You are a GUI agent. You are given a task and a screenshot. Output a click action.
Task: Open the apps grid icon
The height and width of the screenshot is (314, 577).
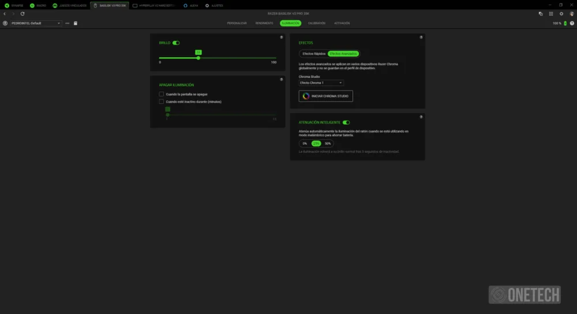(x=551, y=14)
